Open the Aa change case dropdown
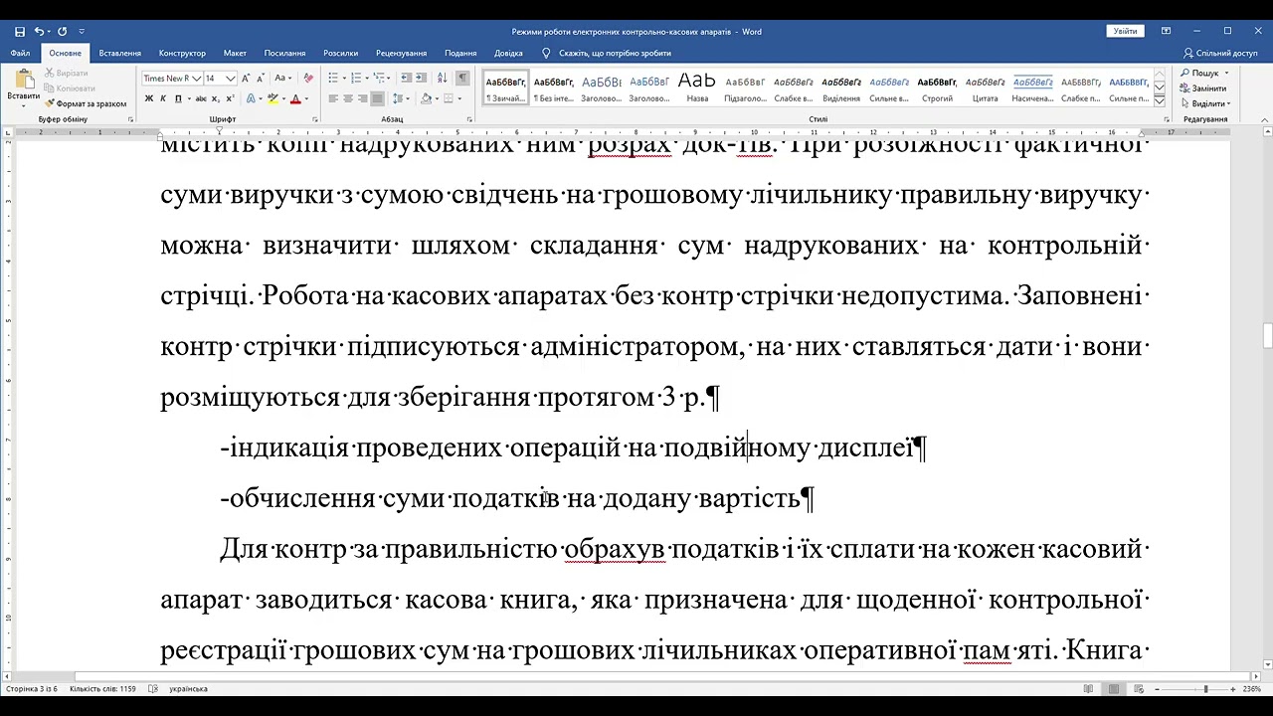The height and width of the screenshot is (716, 1273). [282, 79]
